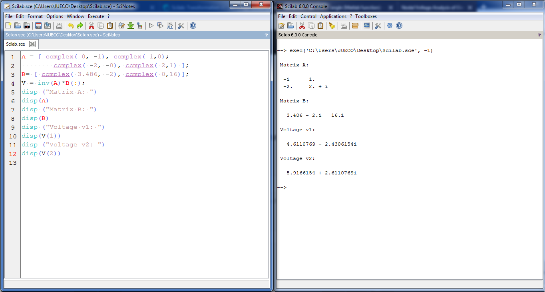Print console output via printer icon

tap(344, 26)
